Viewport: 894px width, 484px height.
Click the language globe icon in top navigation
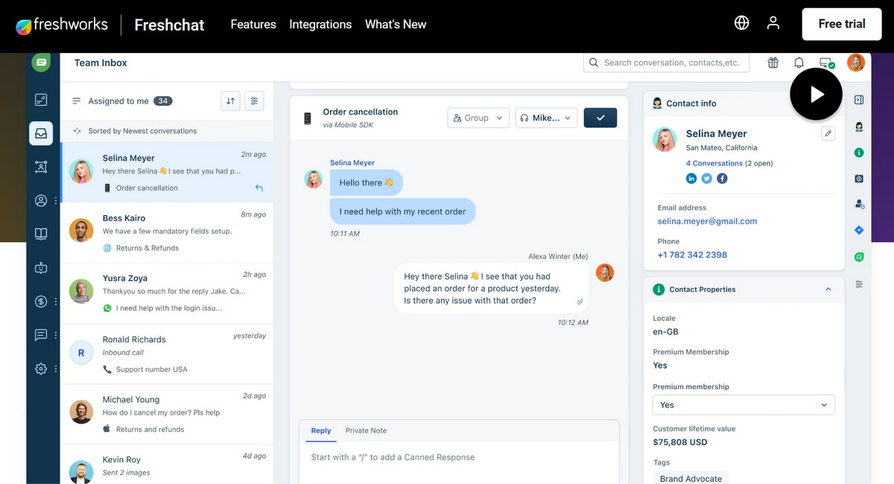point(741,23)
